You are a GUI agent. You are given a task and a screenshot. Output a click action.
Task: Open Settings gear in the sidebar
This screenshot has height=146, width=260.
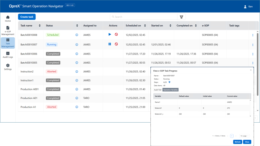[x=8, y=67]
